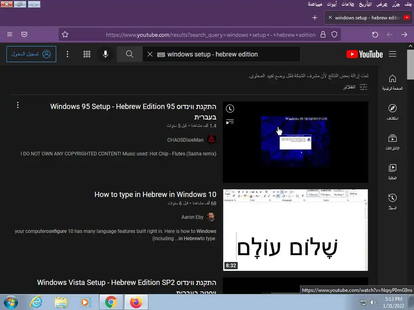Open the Windows Start menu

pyautogui.click(x=11, y=302)
